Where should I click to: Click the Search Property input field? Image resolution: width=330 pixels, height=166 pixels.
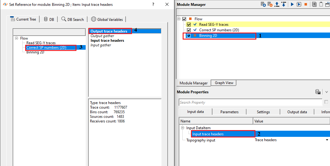click(250, 102)
